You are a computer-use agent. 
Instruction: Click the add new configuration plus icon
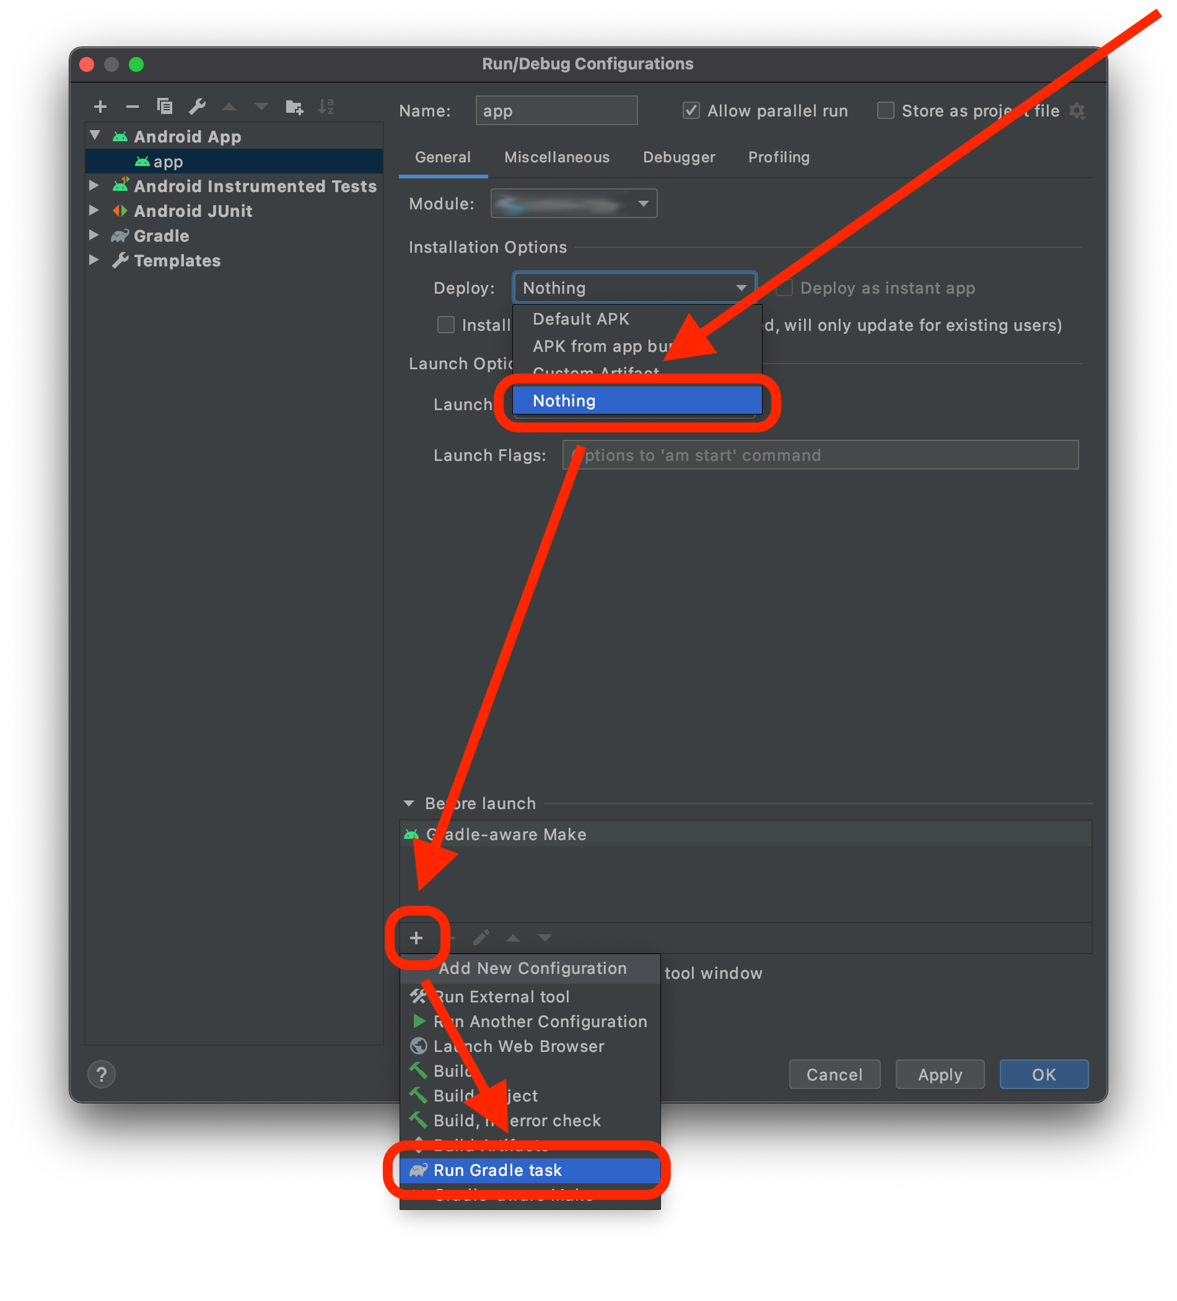click(100, 107)
